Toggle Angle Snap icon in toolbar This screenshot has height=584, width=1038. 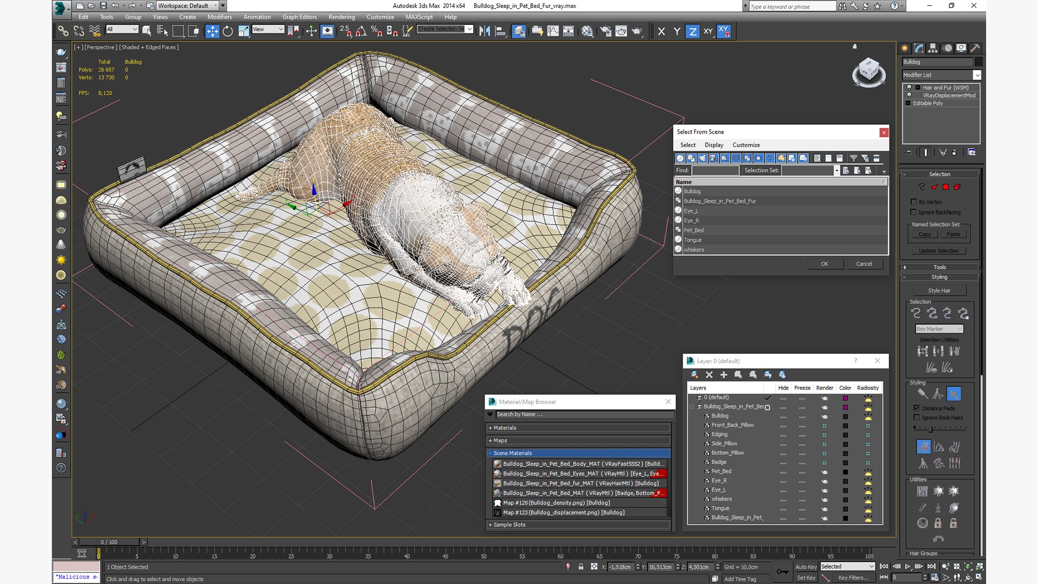point(361,31)
